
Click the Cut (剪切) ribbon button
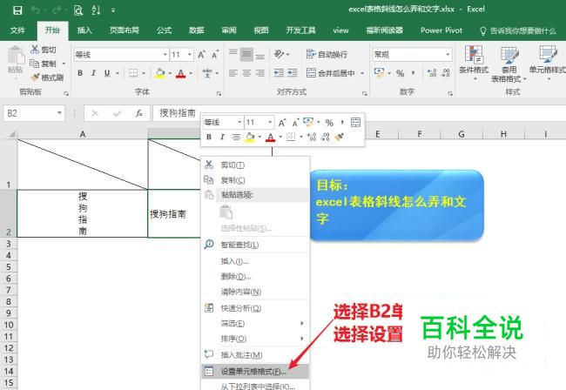(x=44, y=50)
